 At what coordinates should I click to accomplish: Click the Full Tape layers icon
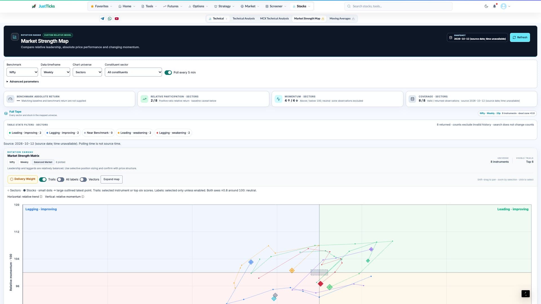(6, 113)
